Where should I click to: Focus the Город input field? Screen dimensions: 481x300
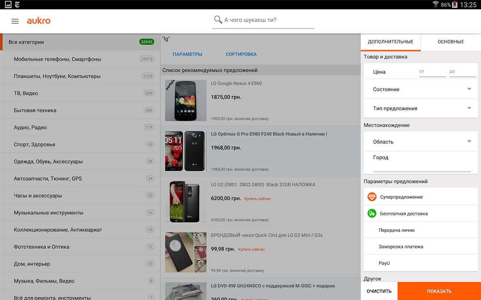coord(422,167)
